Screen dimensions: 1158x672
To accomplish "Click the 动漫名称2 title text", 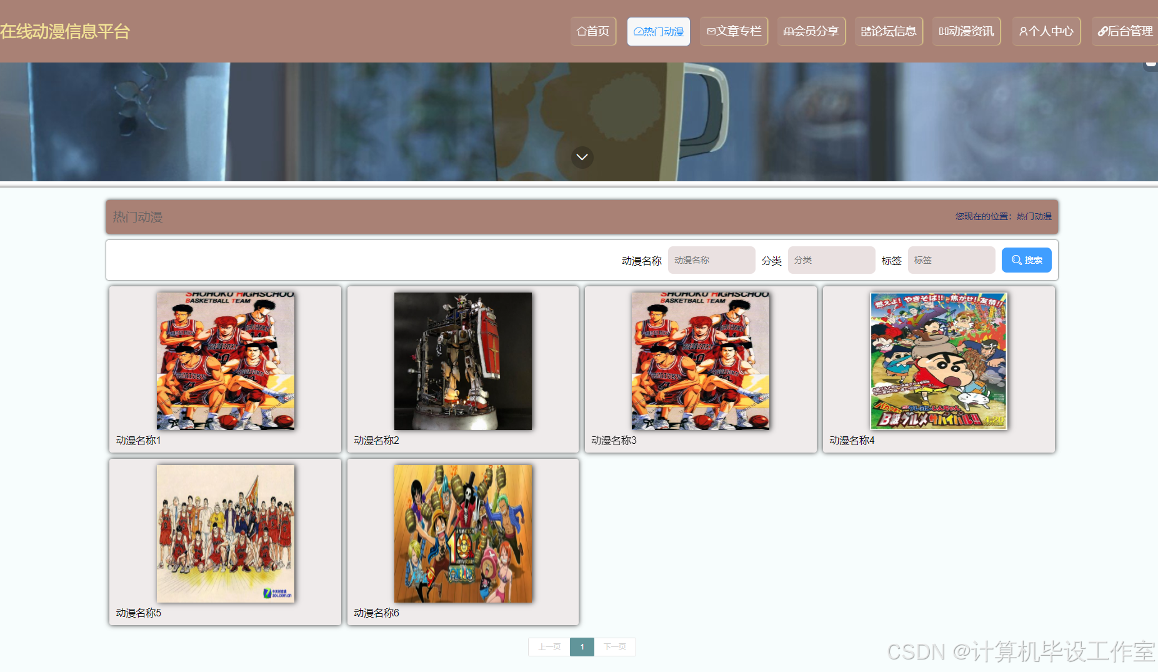I will 376,440.
